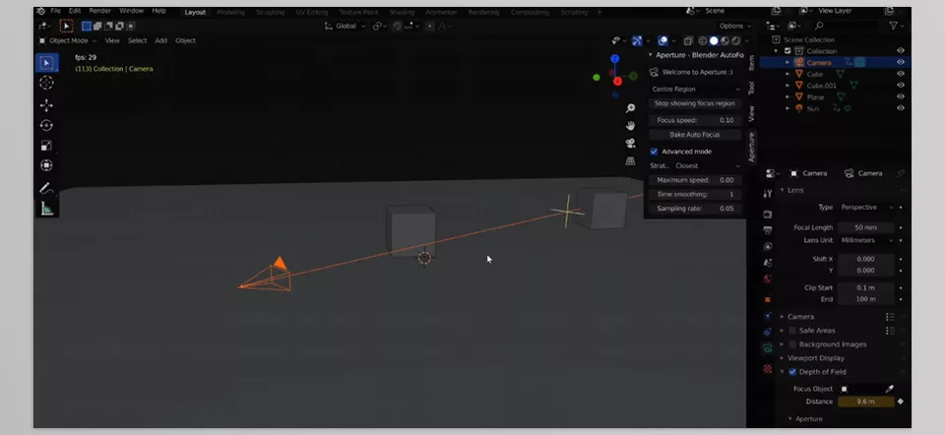Click the blue Z axis on navigation gizmo
The image size is (945, 435).
[x=614, y=58]
